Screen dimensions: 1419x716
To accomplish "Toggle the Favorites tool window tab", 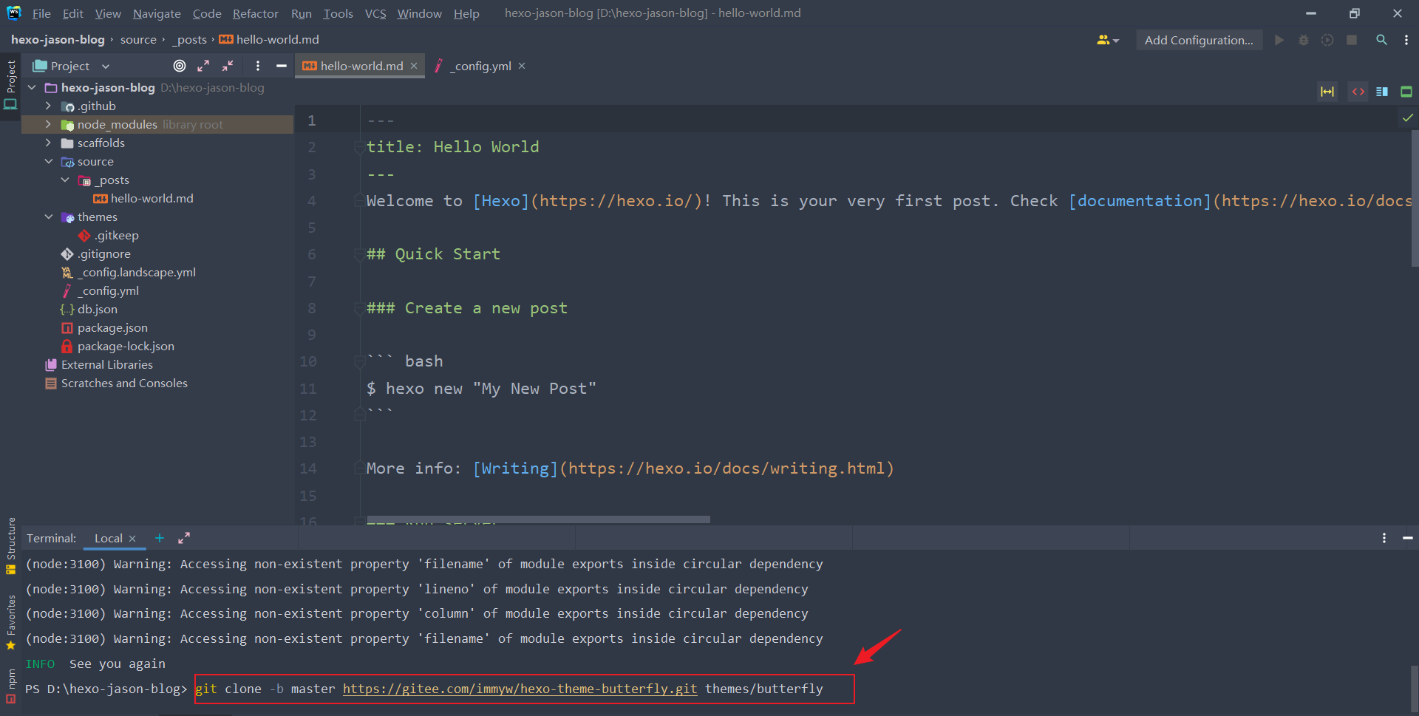I will pos(10,623).
